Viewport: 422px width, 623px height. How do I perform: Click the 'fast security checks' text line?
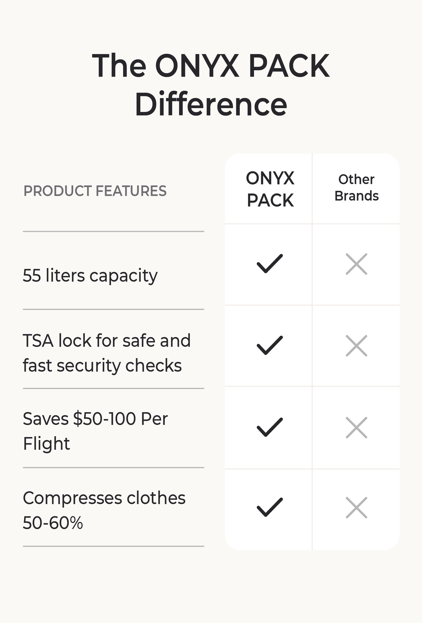point(102,366)
